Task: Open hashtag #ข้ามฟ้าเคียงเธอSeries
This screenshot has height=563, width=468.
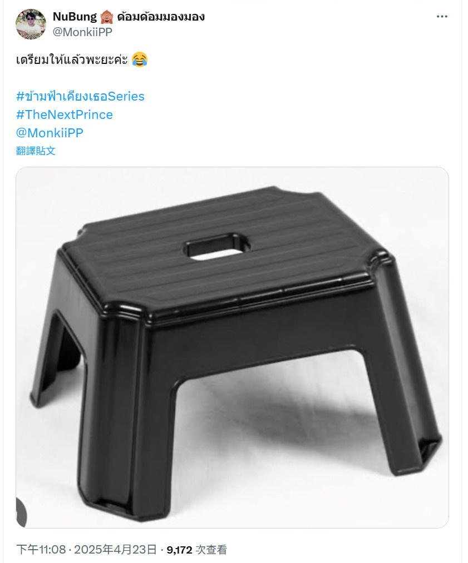Action: point(80,96)
